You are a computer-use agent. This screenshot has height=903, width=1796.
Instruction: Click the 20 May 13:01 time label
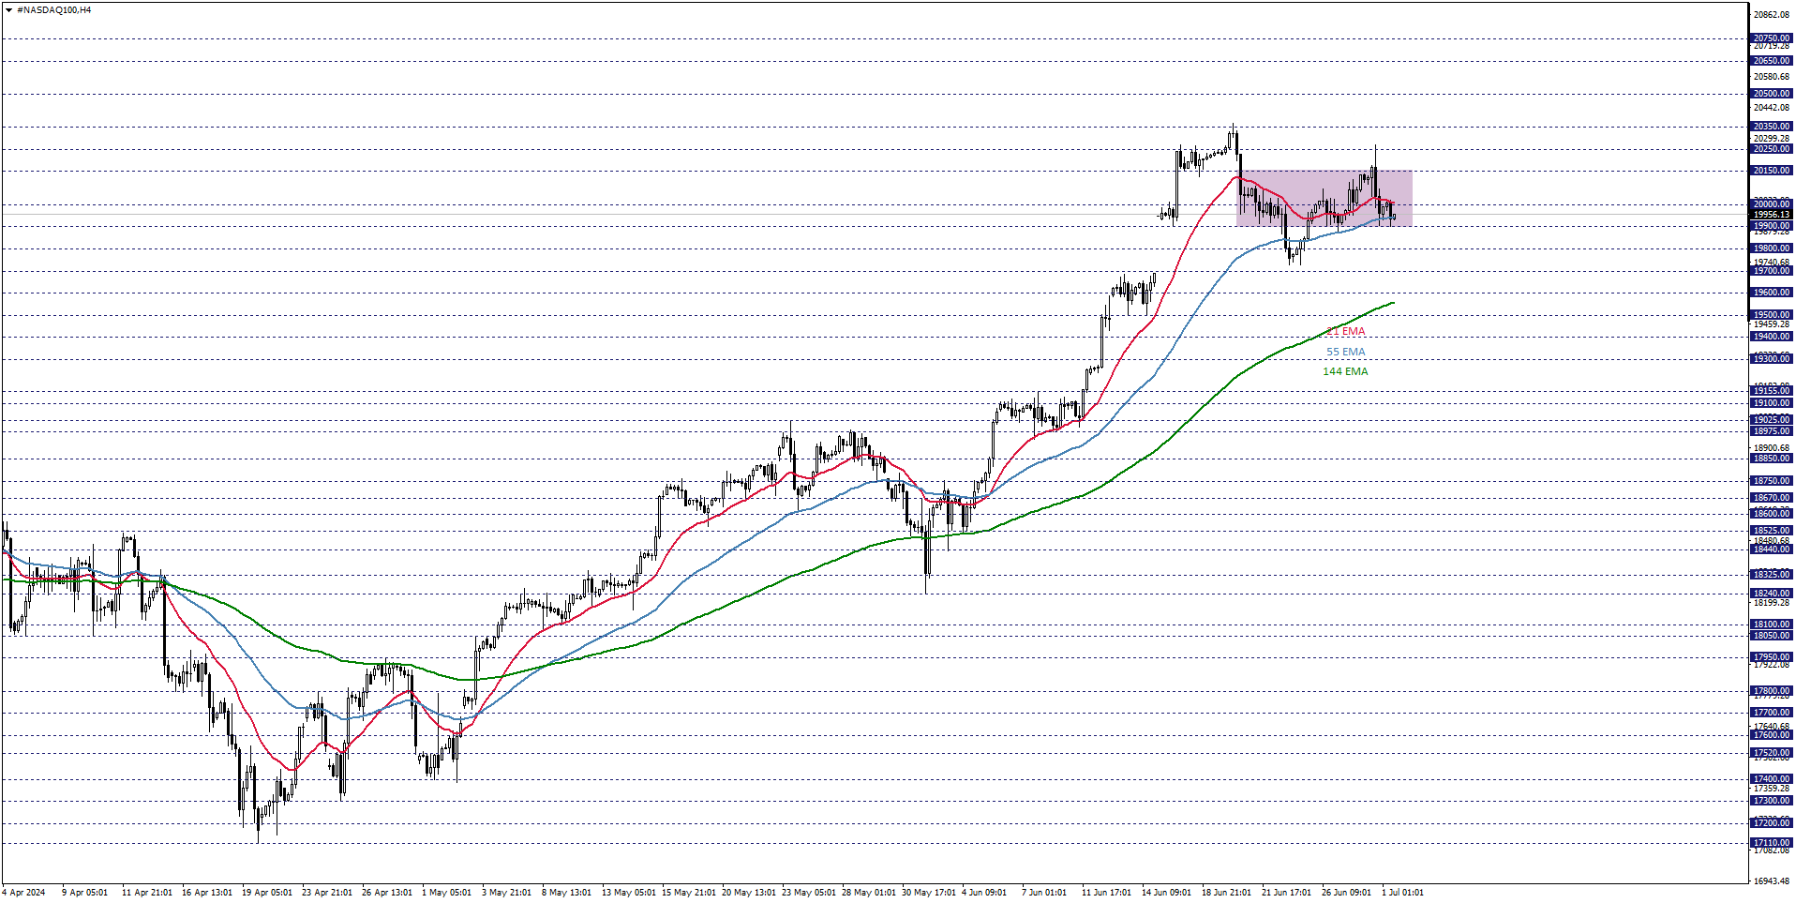tap(749, 893)
